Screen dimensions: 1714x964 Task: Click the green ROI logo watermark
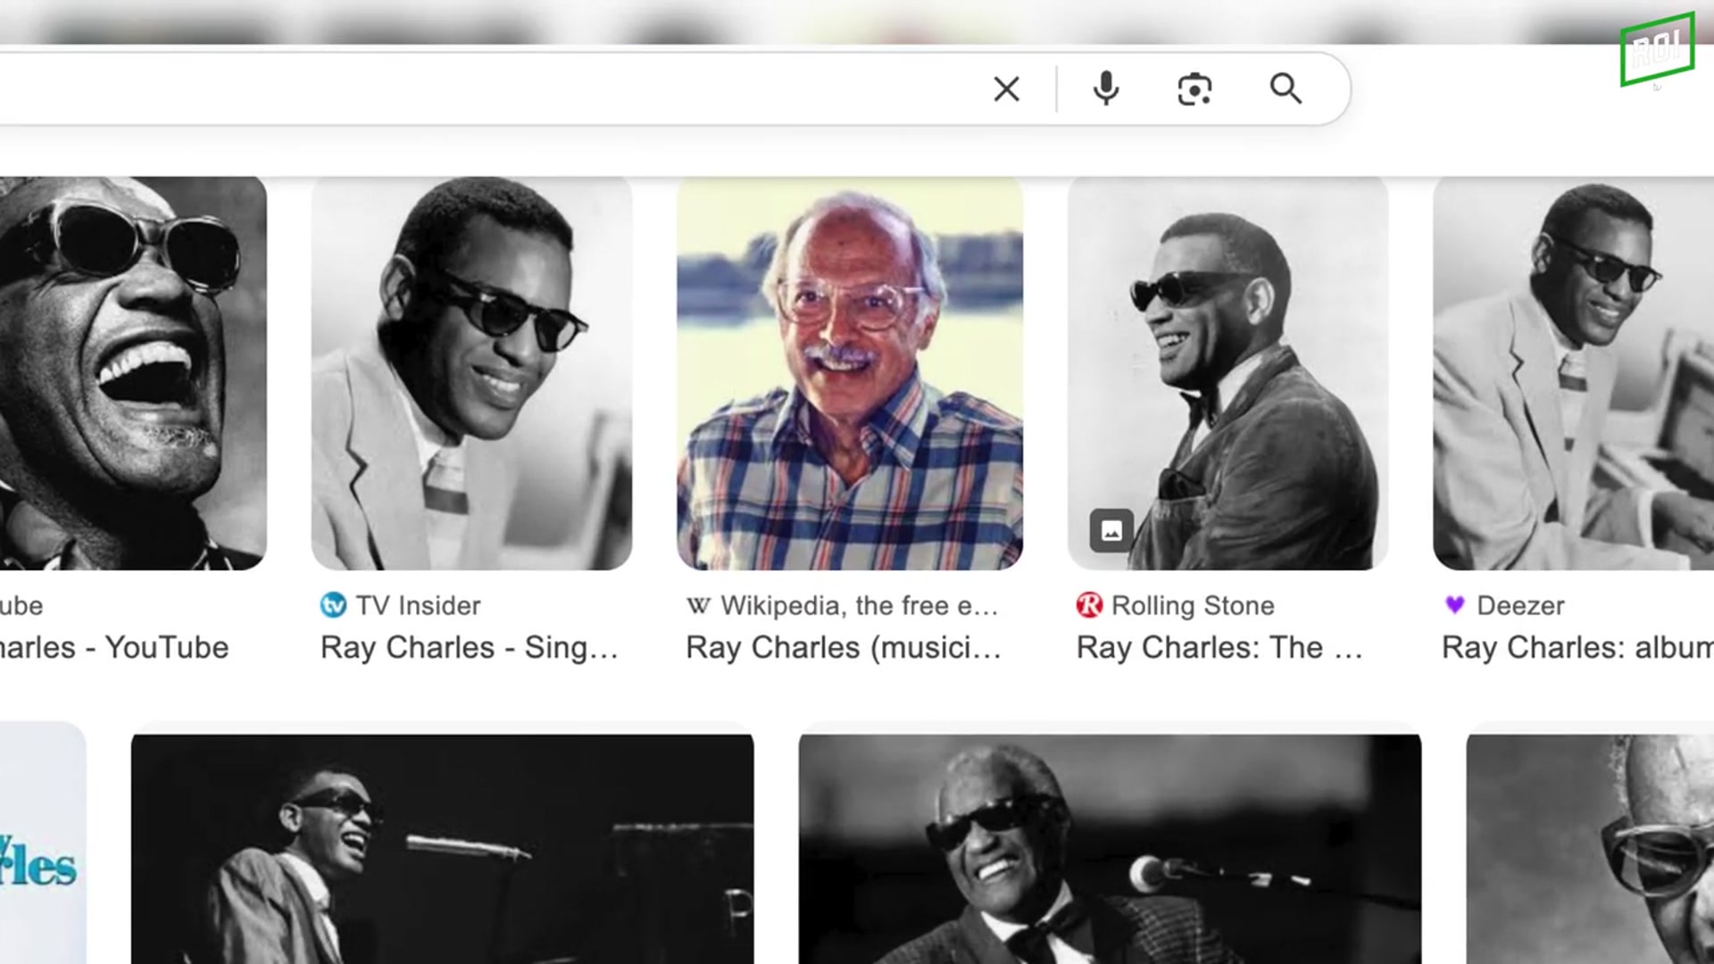point(1657,49)
